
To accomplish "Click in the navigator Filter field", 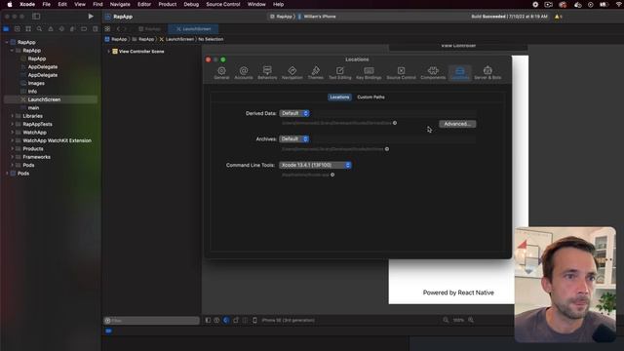I will point(151,321).
